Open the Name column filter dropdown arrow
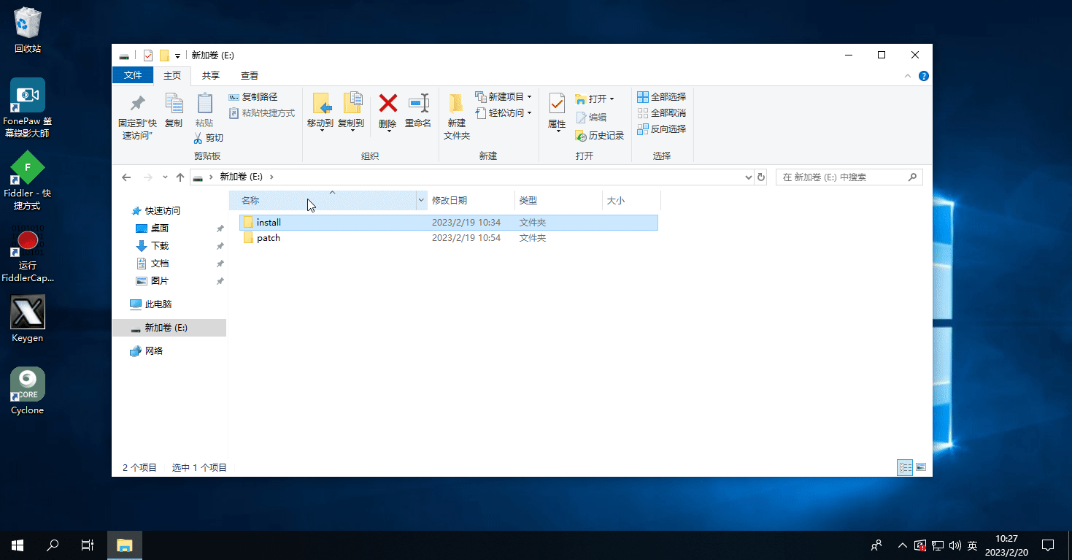Screen dimensions: 1072x560 (x=421, y=200)
